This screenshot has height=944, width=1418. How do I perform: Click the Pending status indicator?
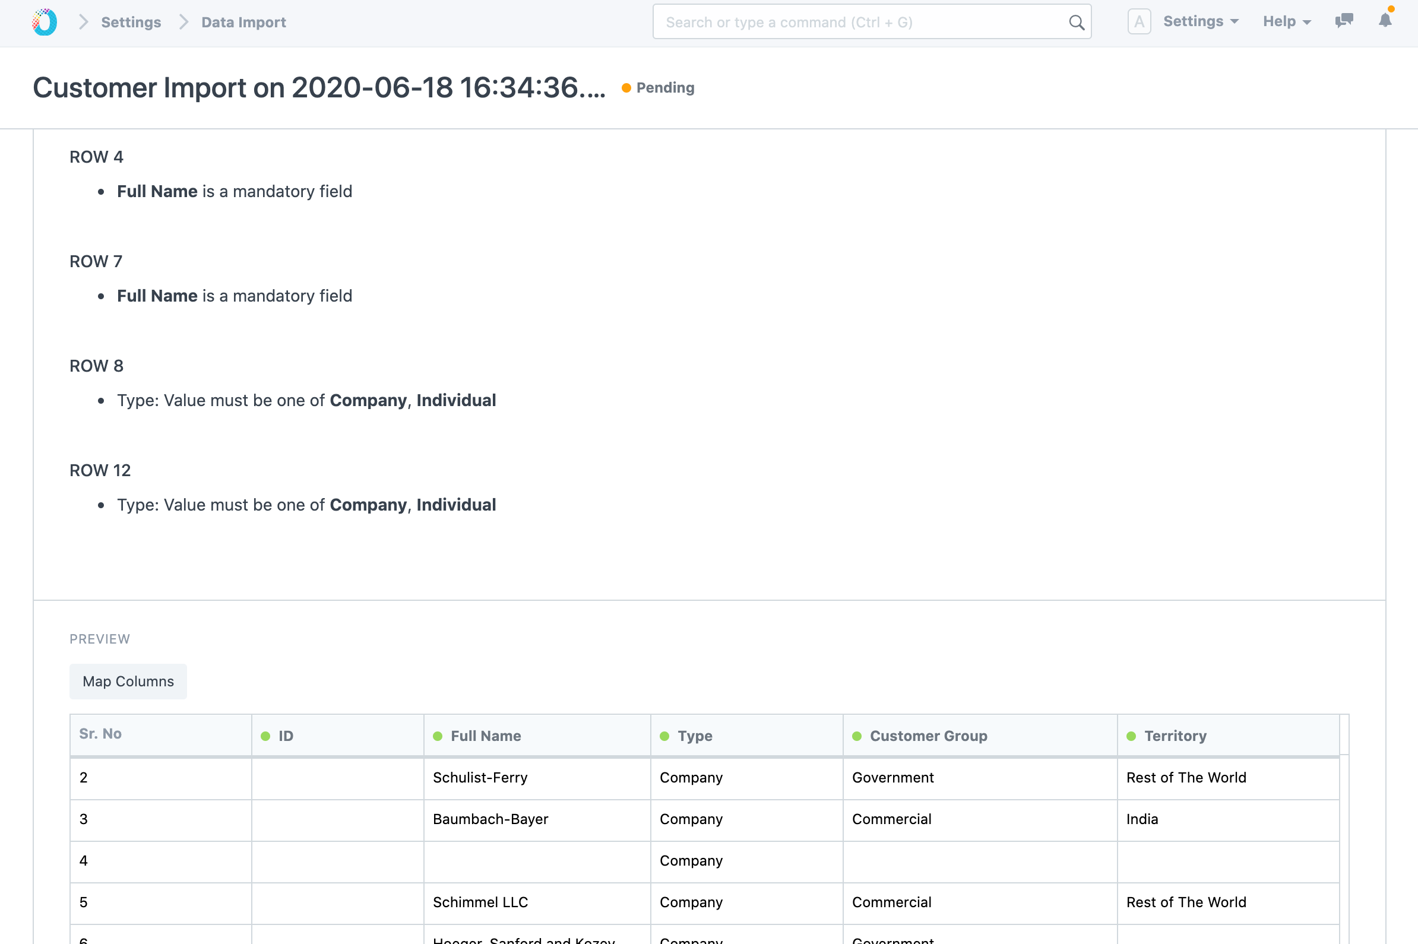[657, 88]
